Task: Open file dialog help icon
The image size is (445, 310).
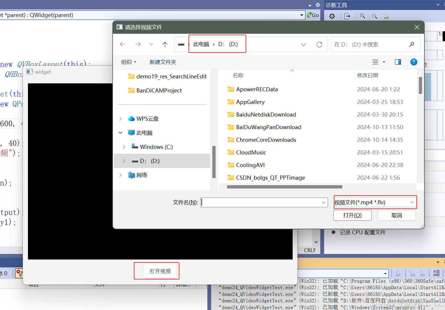Action: 414,62
